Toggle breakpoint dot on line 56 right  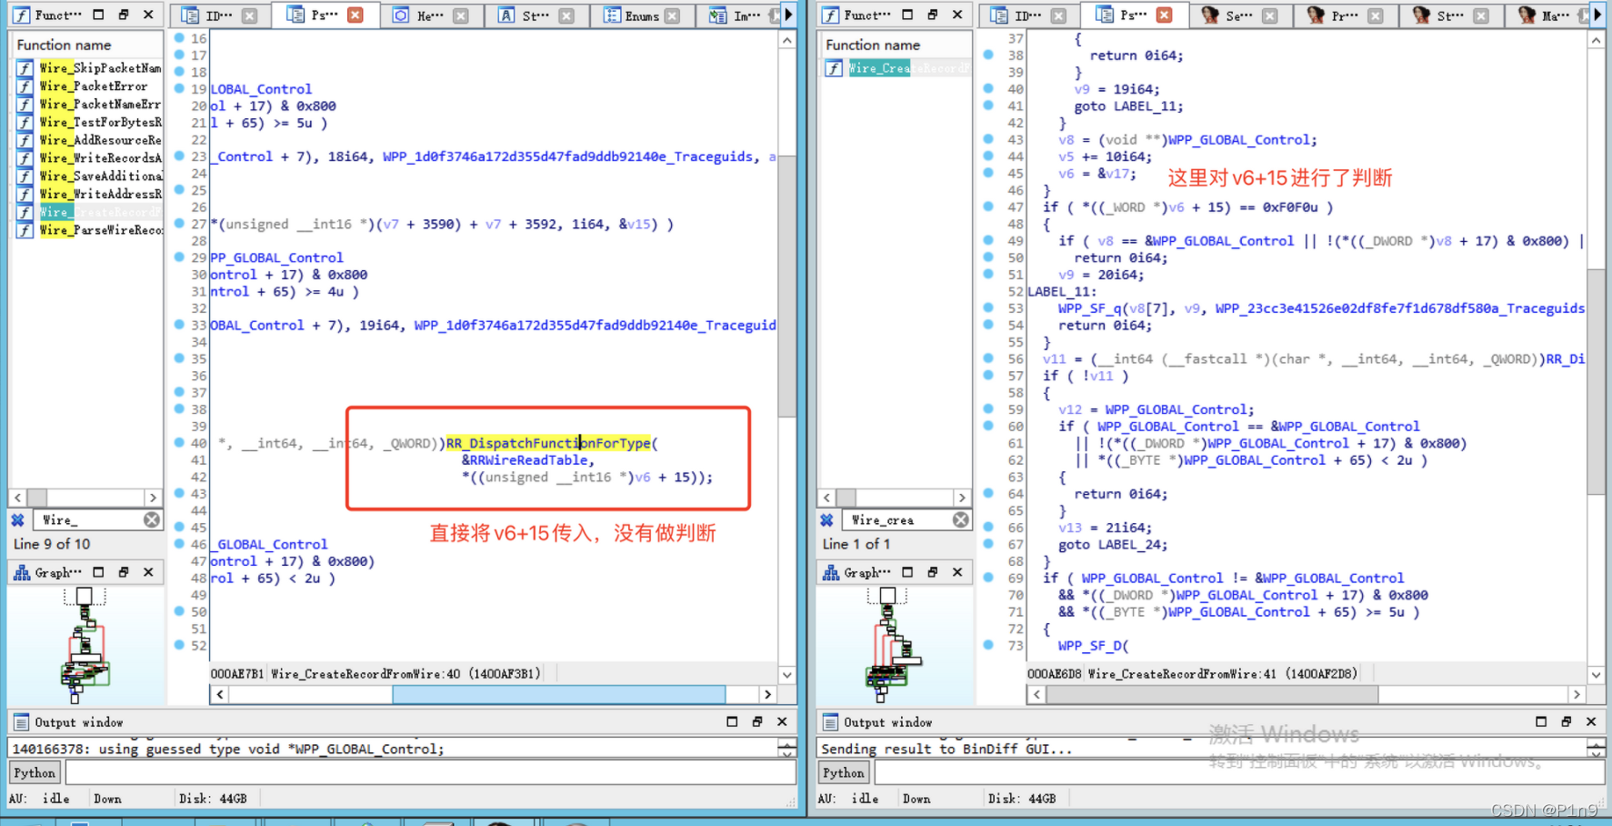[x=988, y=358]
